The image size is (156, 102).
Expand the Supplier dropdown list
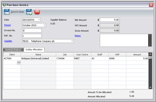click(72, 41)
